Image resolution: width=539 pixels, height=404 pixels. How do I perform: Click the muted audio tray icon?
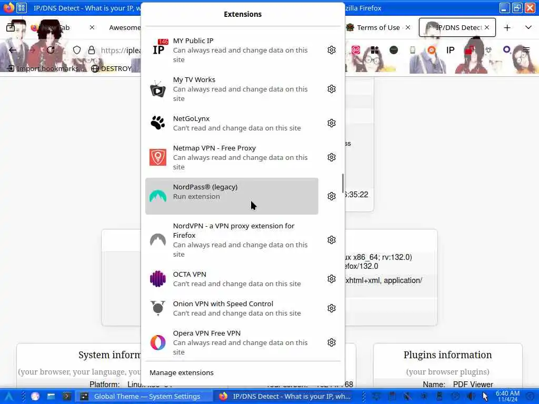(407, 397)
